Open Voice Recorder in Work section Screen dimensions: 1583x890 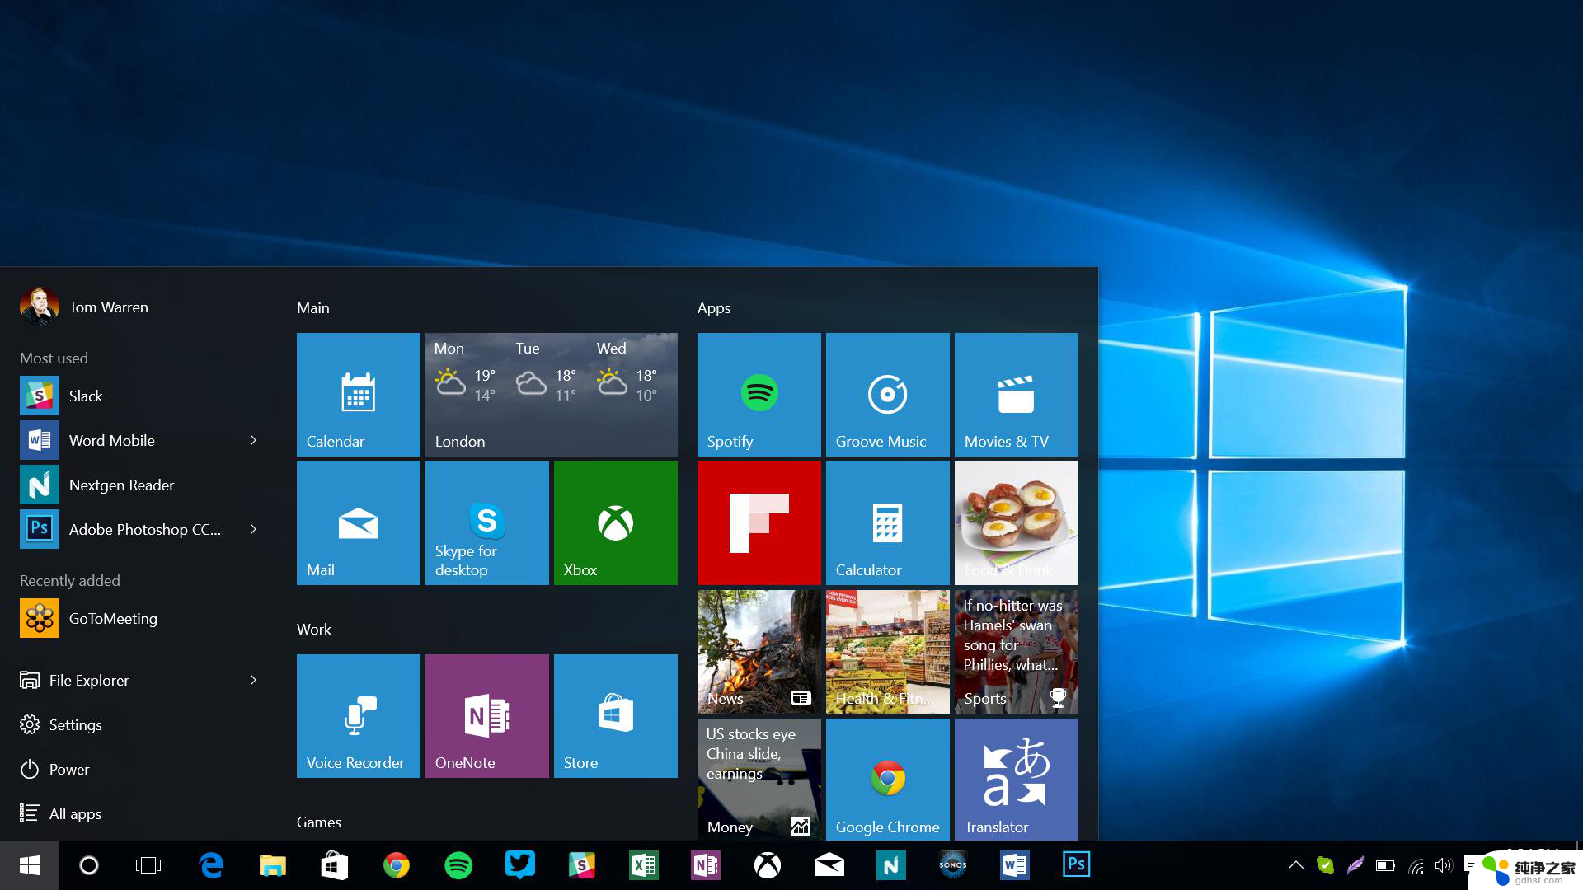tap(357, 715)
